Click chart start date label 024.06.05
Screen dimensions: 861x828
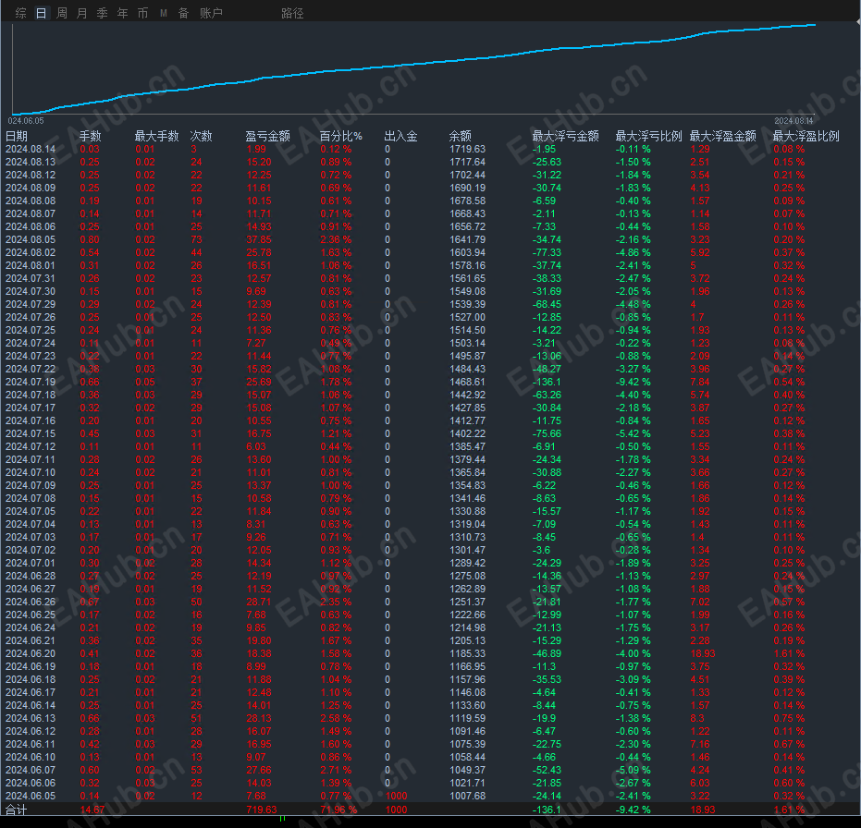point(26,121)
